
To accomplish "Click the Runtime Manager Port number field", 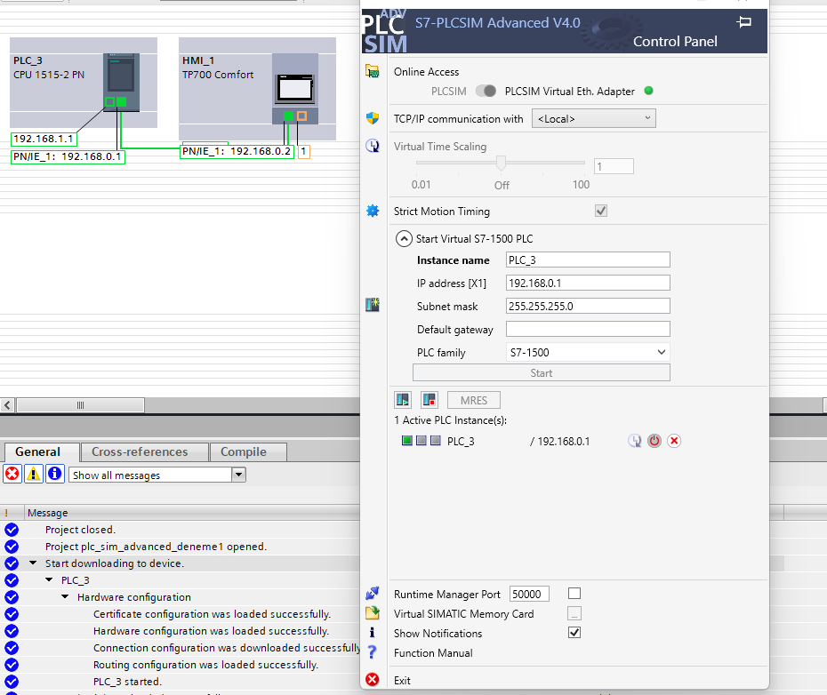I will click(529, 594).
